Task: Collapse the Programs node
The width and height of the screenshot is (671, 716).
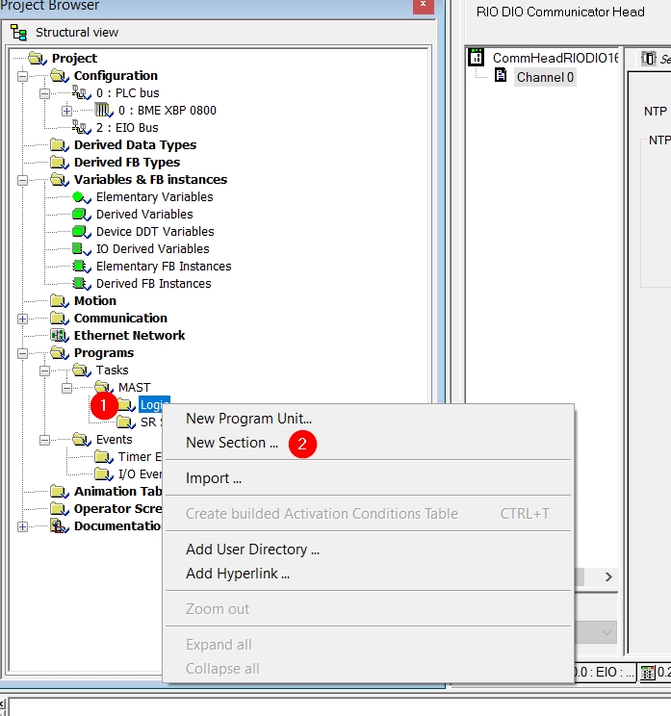Action: pos(22,353)
